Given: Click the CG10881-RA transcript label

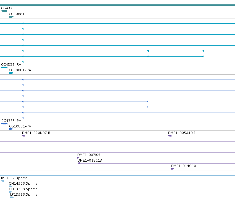Looking at the screenshot, I should (20, 70).
